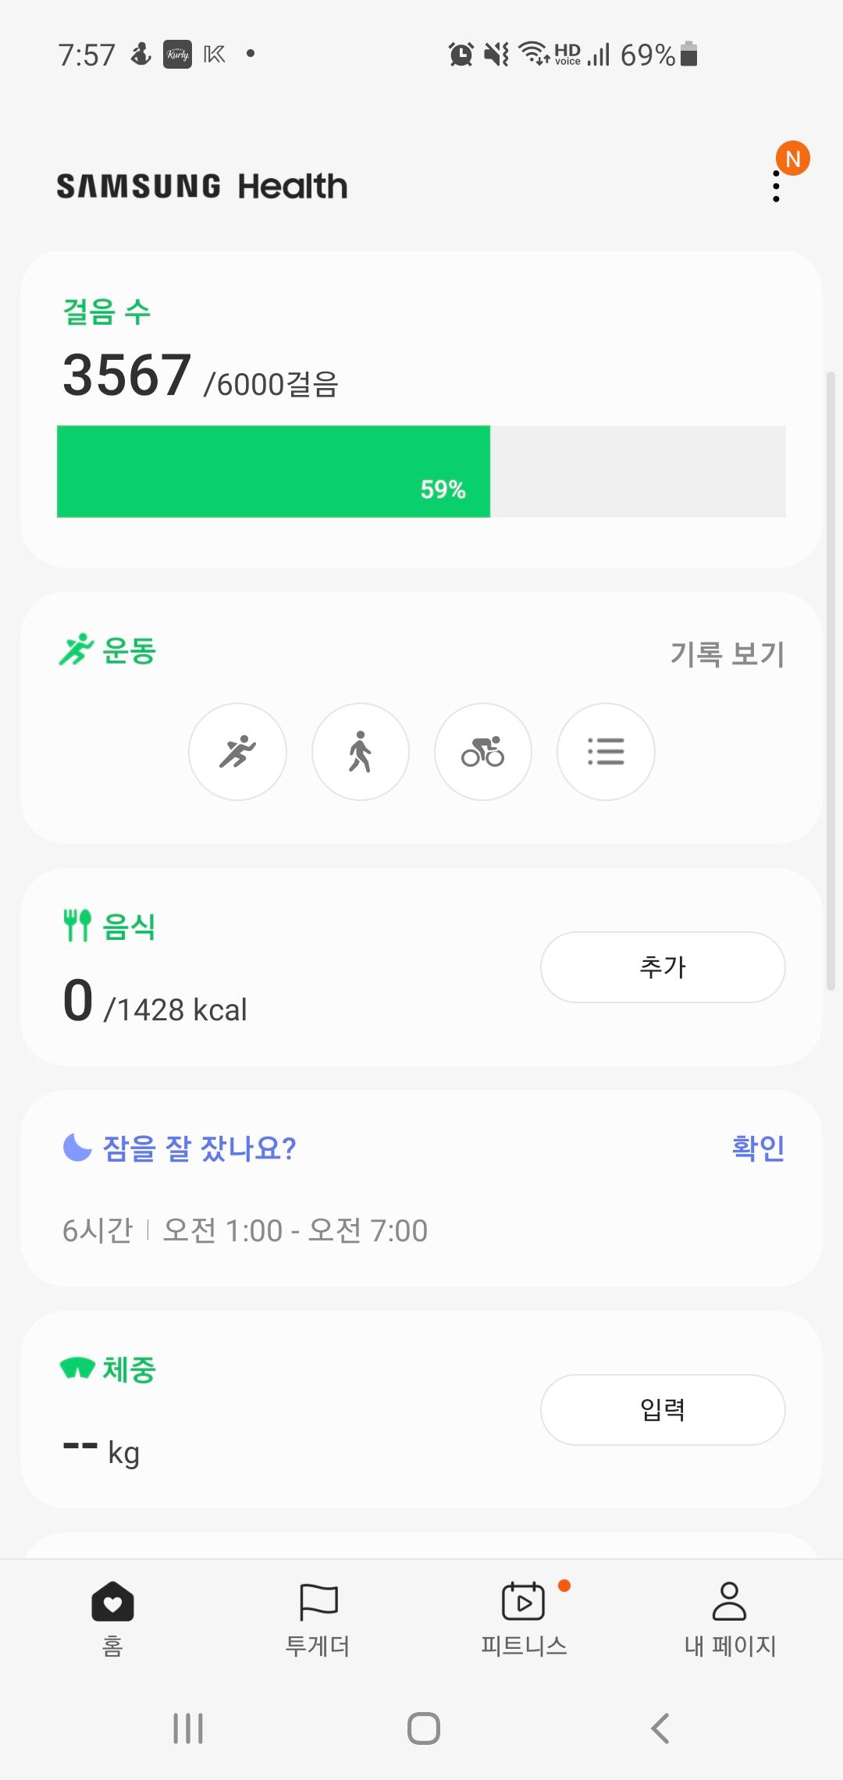Open the 피트니스 tab
The height and width of the screenshot is (1780, 843).
[524, 1616]
